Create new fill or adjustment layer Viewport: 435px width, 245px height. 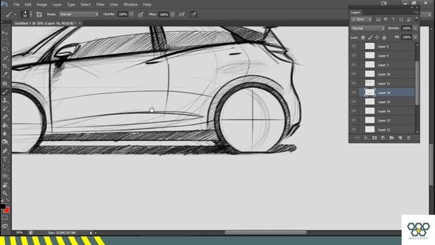point(383,137)
